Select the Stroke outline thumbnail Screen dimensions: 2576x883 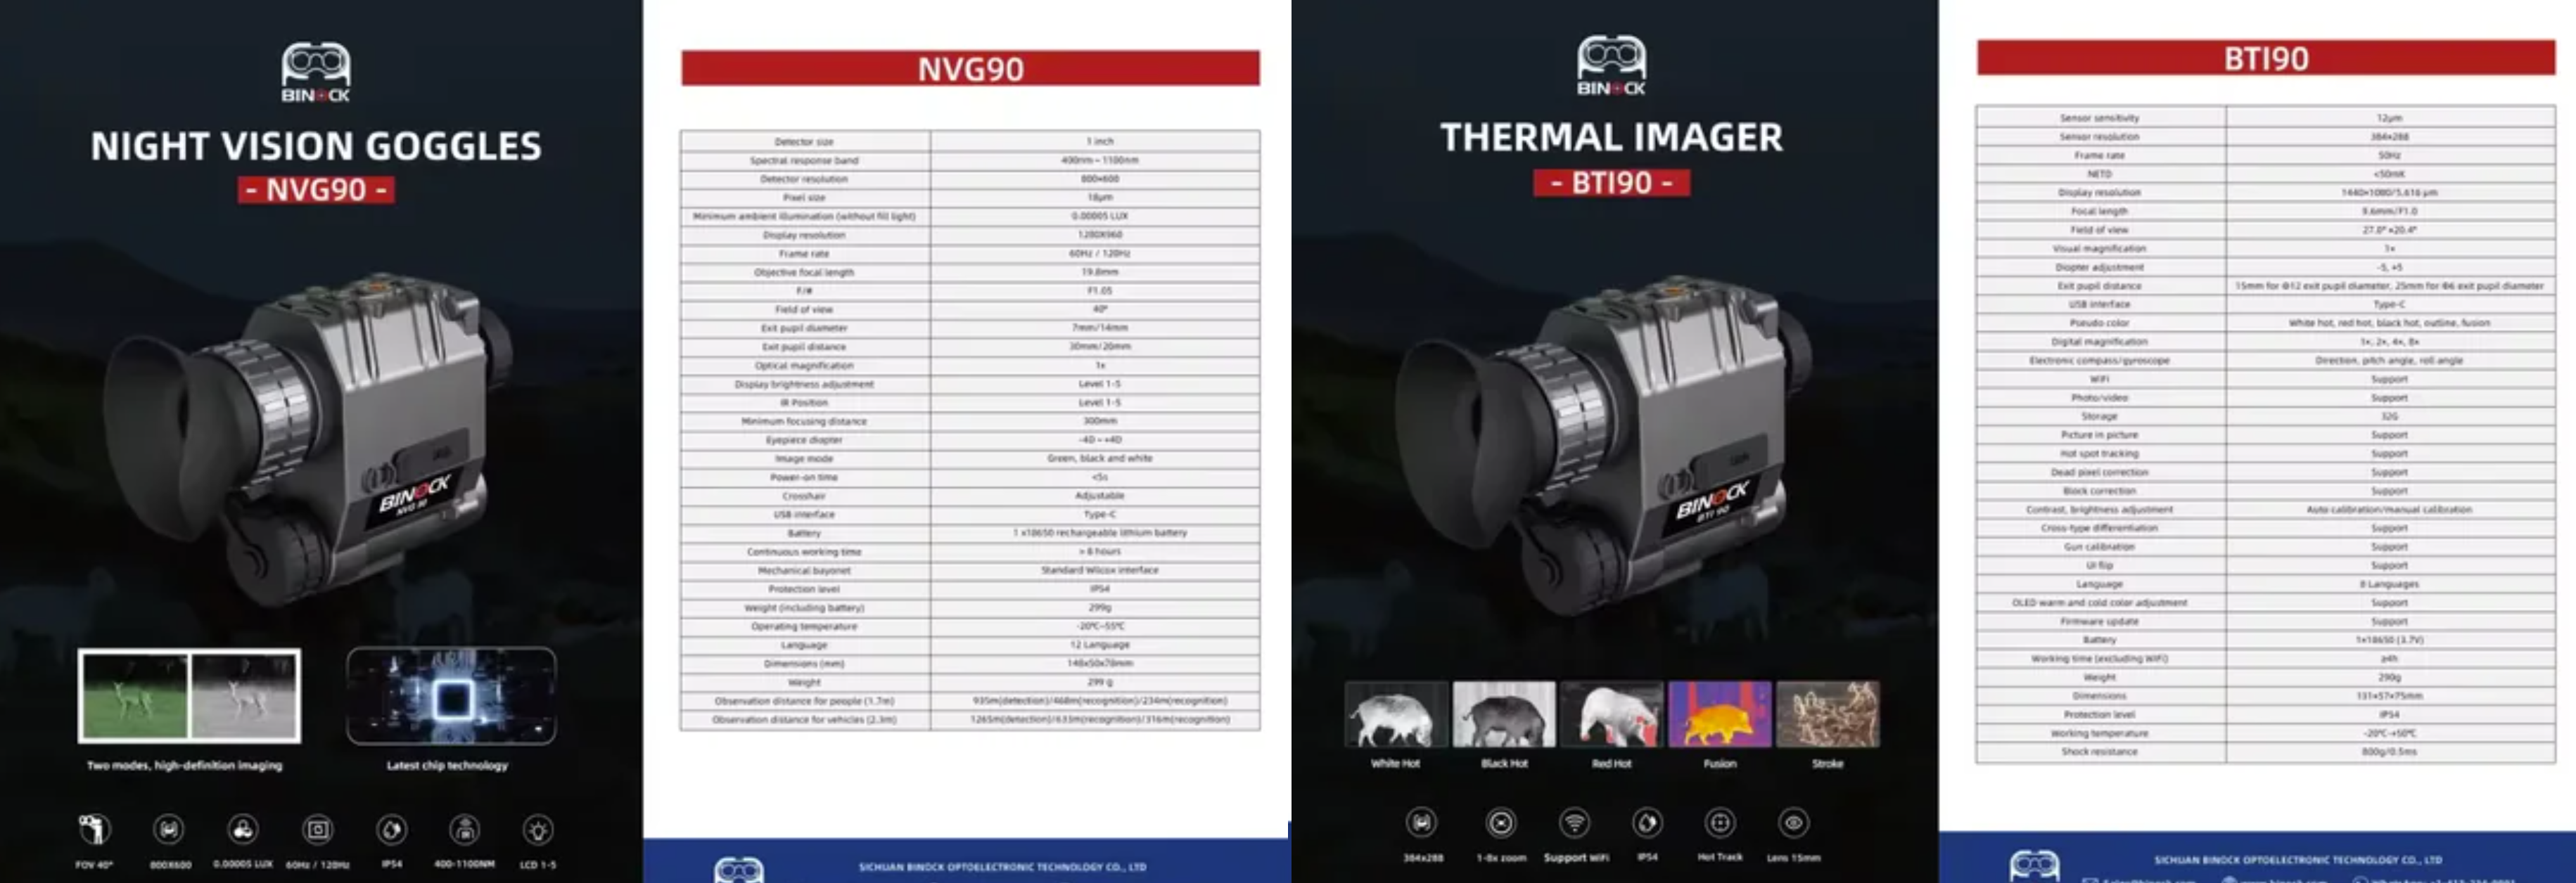1828,714
